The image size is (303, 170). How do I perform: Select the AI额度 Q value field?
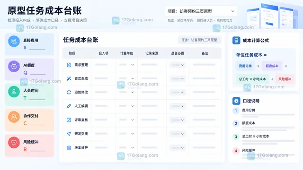coord(37,73)
